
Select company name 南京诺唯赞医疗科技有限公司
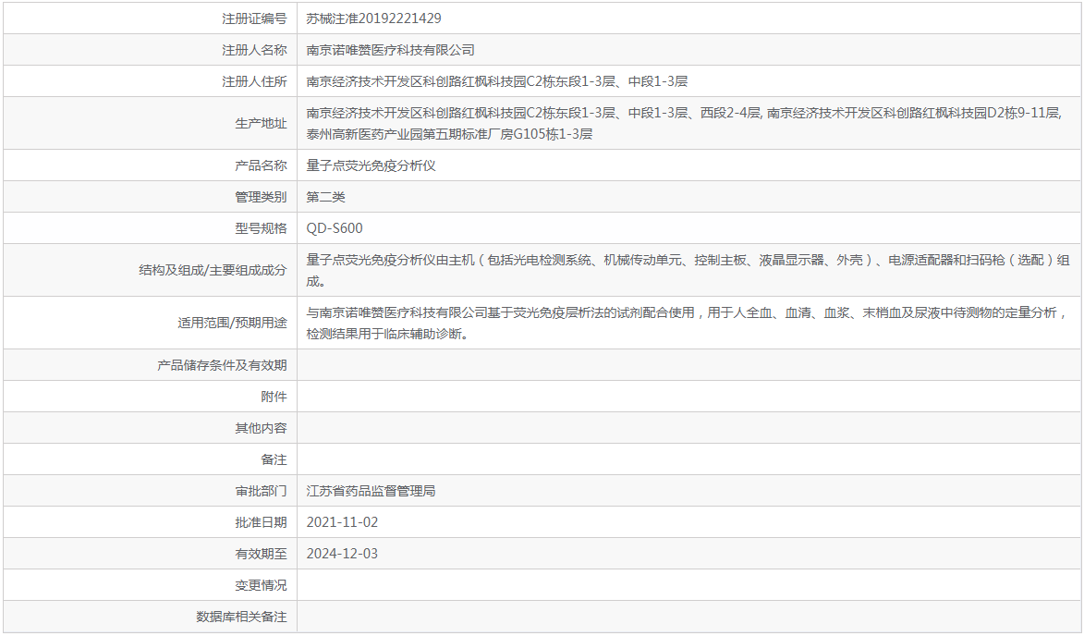point(391,51)
